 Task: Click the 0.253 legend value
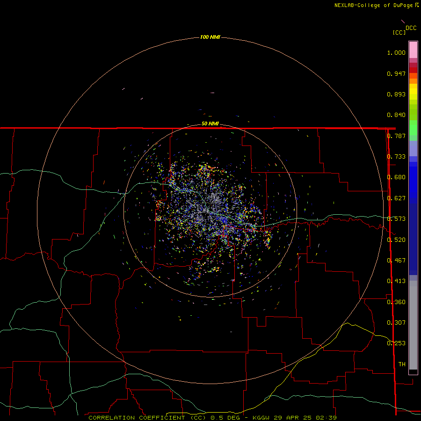(x=396, y=343)
